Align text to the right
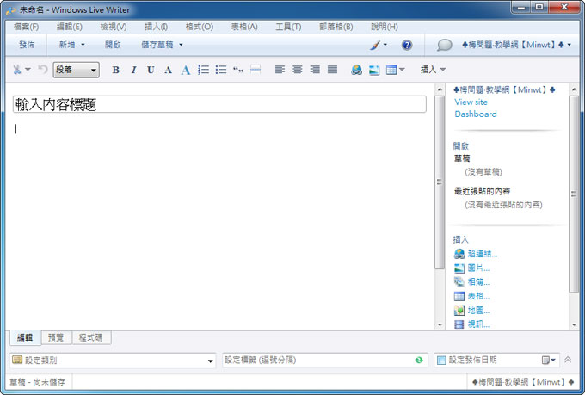This screenshot has width=585, height=395. point(315,70)
